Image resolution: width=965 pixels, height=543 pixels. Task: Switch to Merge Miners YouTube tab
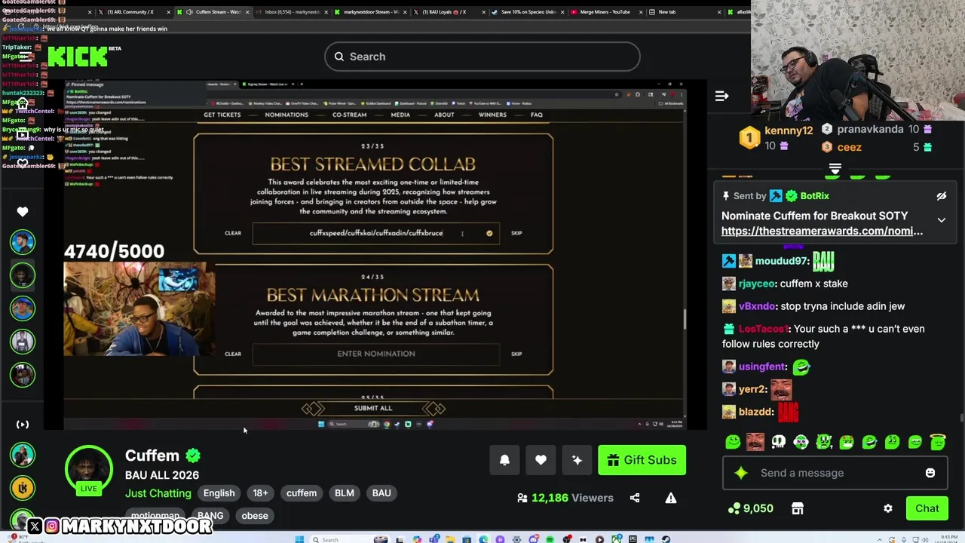click(606, 12)
